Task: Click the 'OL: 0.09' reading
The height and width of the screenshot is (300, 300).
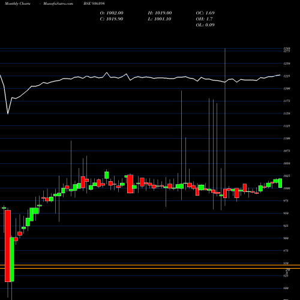Action: 205,25
